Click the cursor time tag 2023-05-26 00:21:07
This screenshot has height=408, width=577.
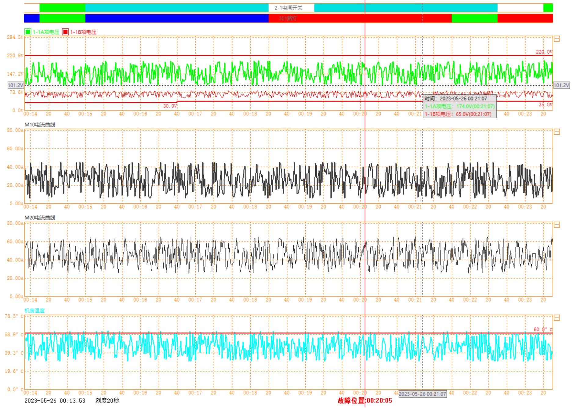(423, 394)
